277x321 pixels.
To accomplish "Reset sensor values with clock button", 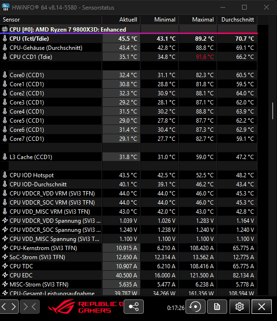I will click(x=196, y=307).
